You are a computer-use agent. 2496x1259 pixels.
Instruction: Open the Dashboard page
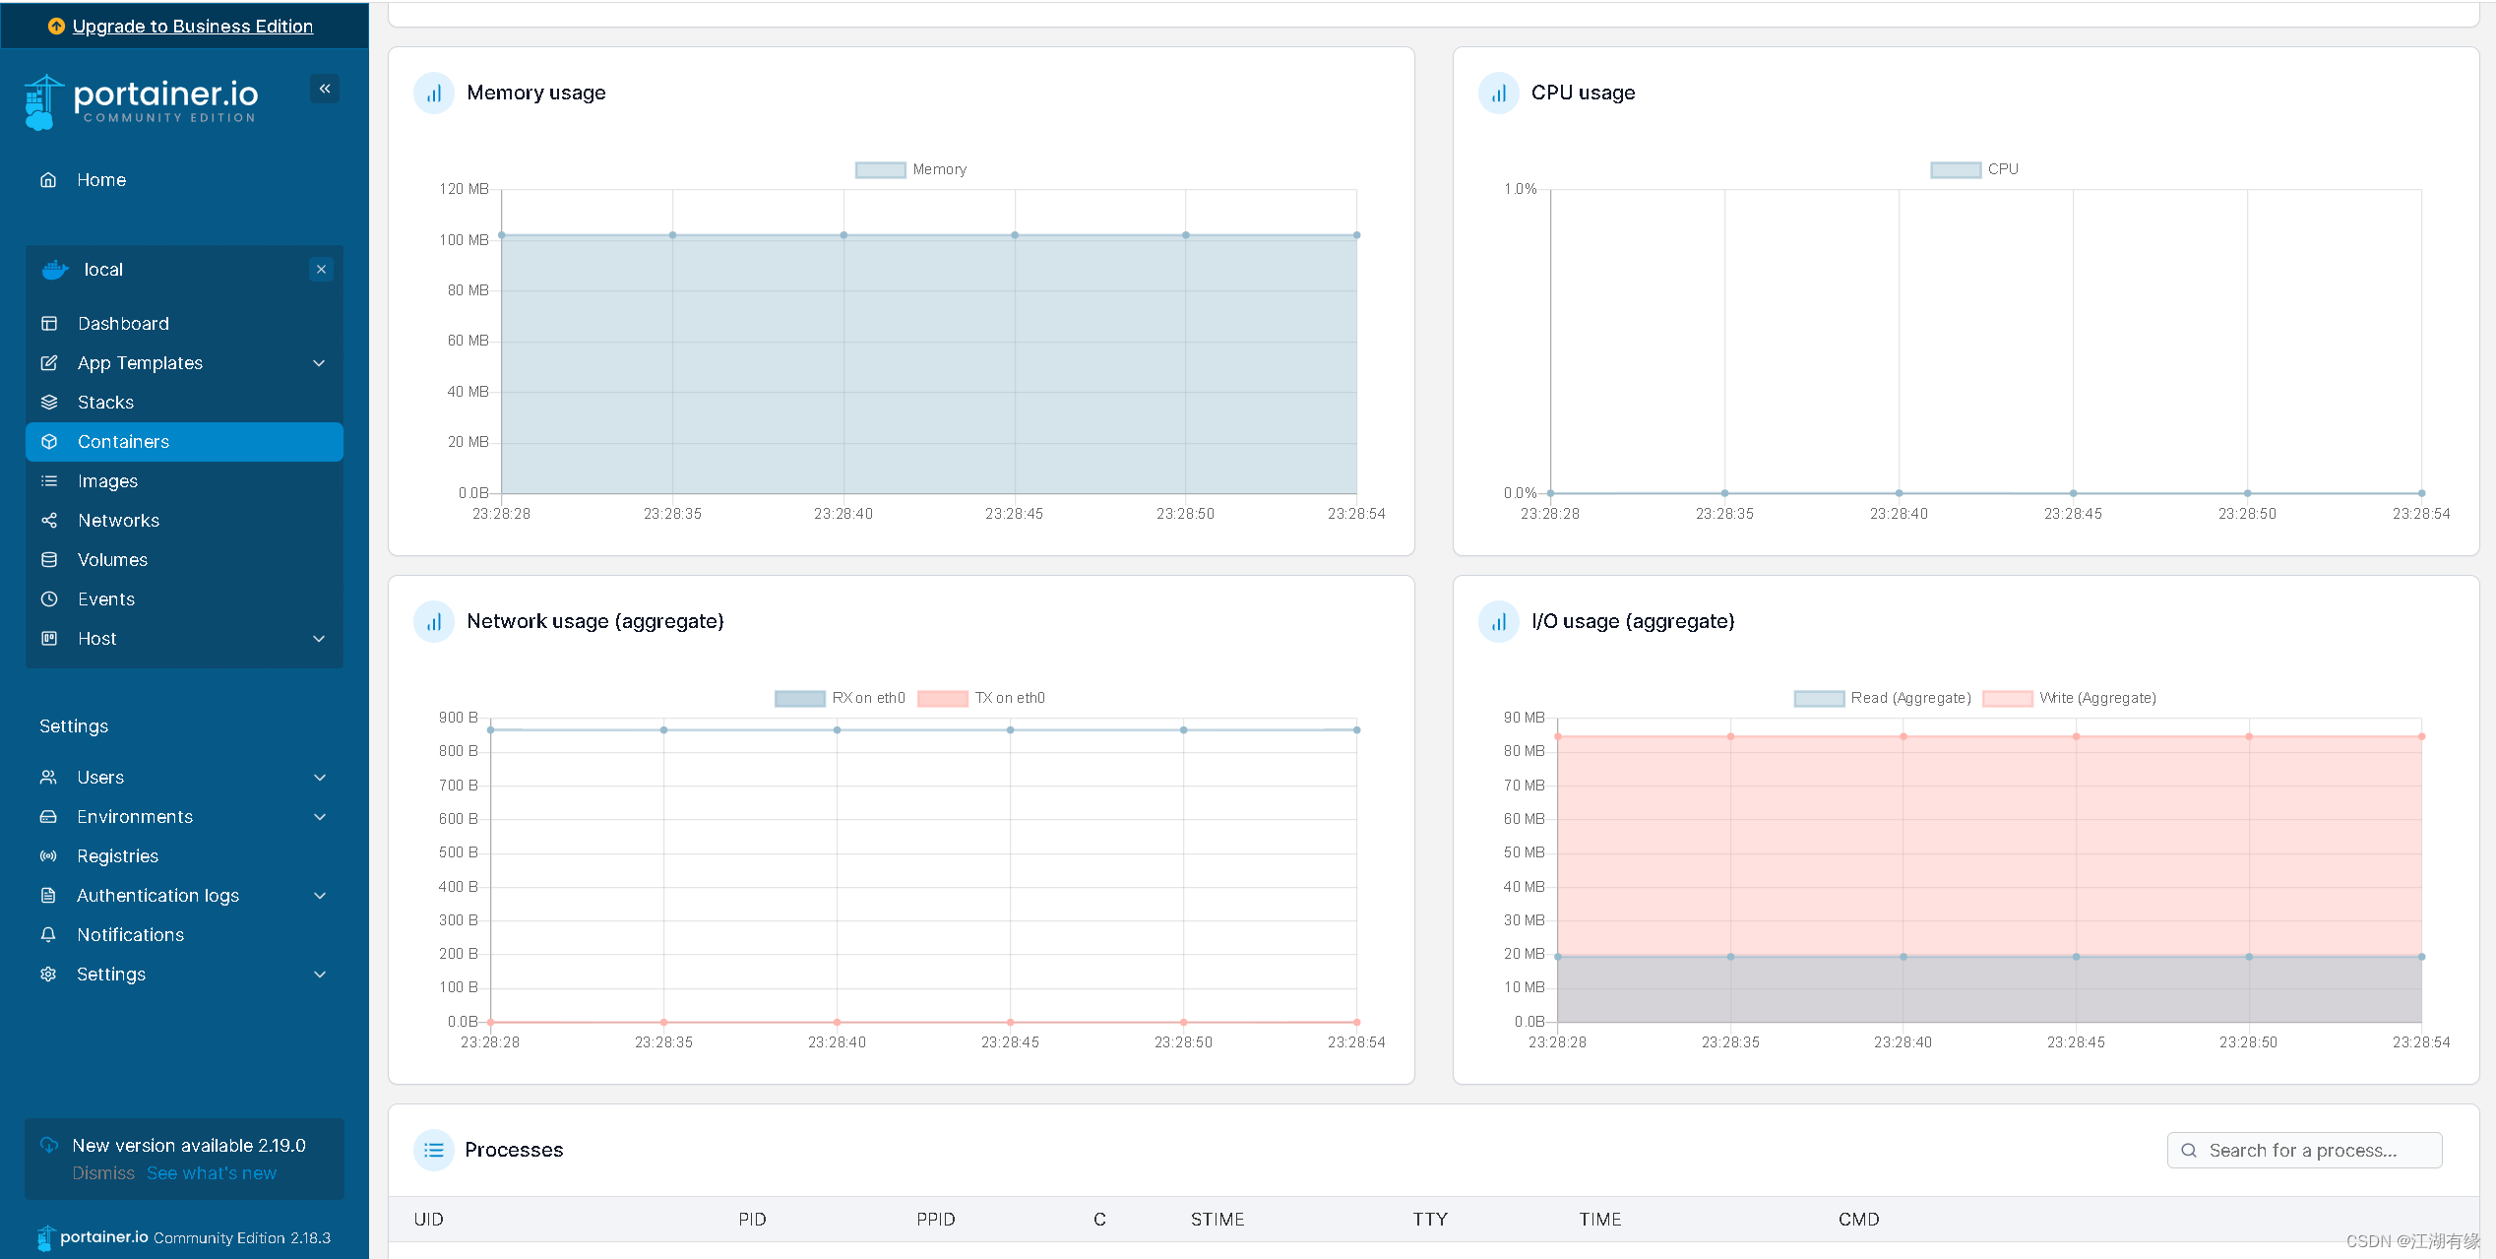tap(123, 324)
